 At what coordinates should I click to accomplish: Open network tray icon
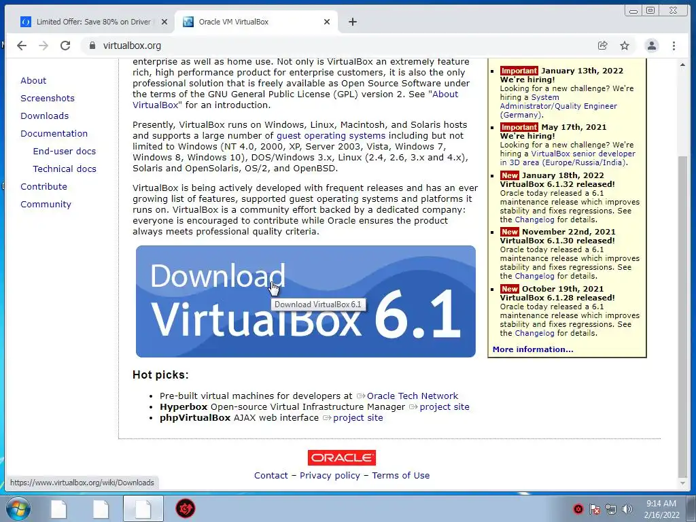[x=611, y=508]
